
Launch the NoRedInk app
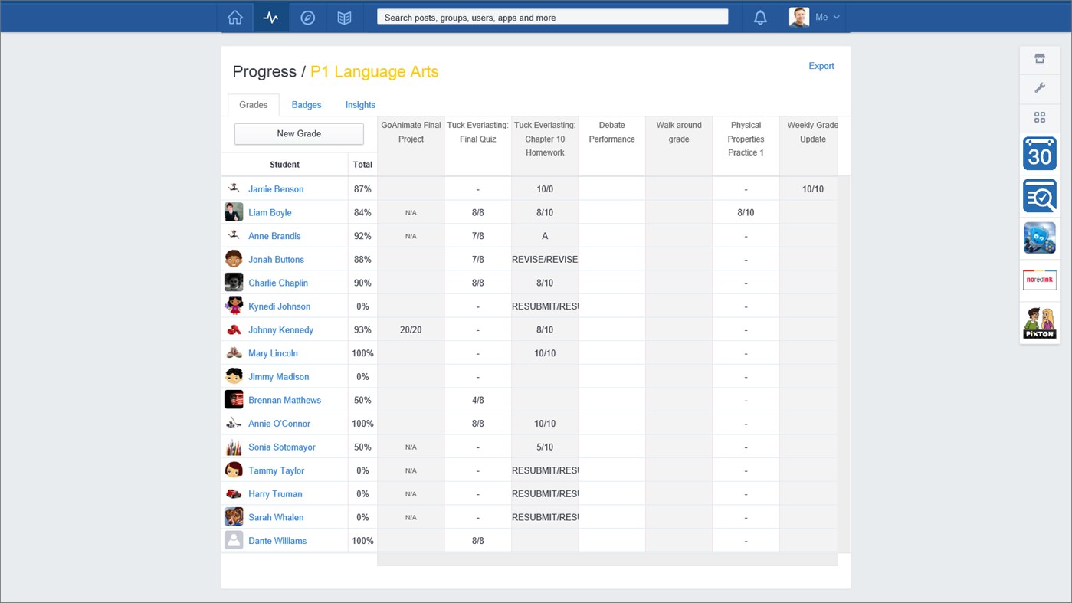[x=1039, y=280]
